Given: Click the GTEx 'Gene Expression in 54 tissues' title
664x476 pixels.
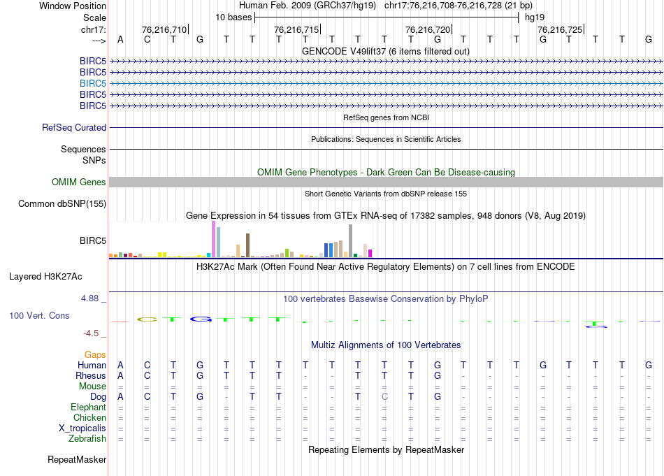Looking at the screenshot, I should click(x=386, y=215).
